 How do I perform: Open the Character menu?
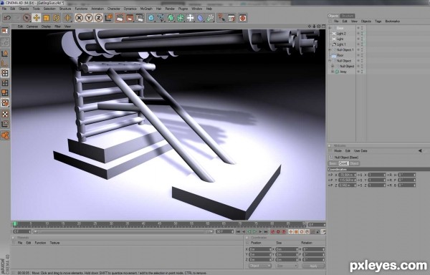point(113,9)
